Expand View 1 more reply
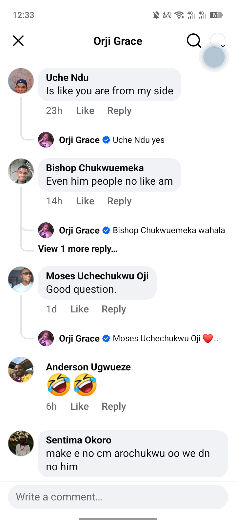Screen dimensions: 236x524 click(x=78, y=249)
